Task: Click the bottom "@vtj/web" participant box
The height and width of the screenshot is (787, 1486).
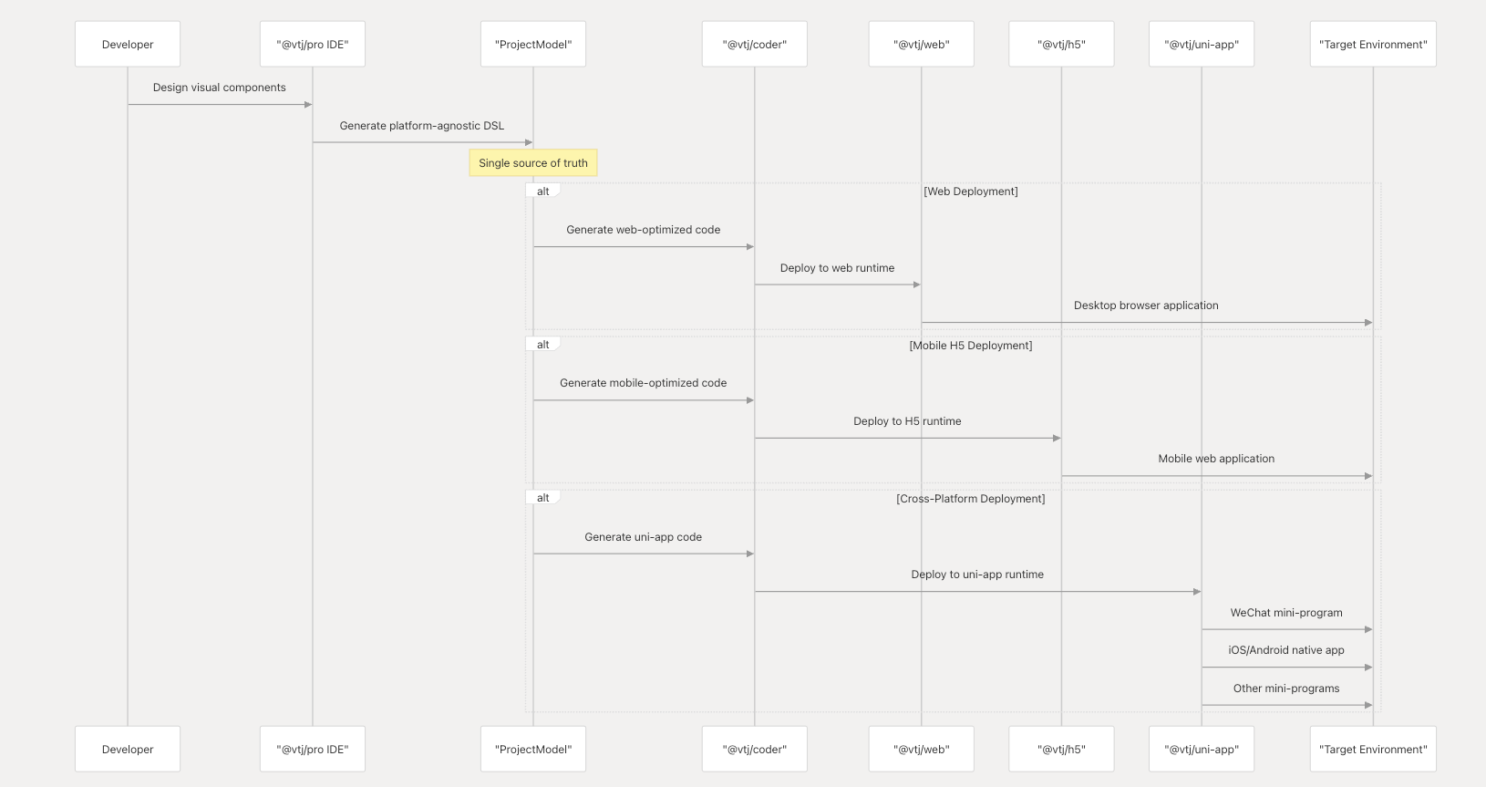Action: point(922,750)
